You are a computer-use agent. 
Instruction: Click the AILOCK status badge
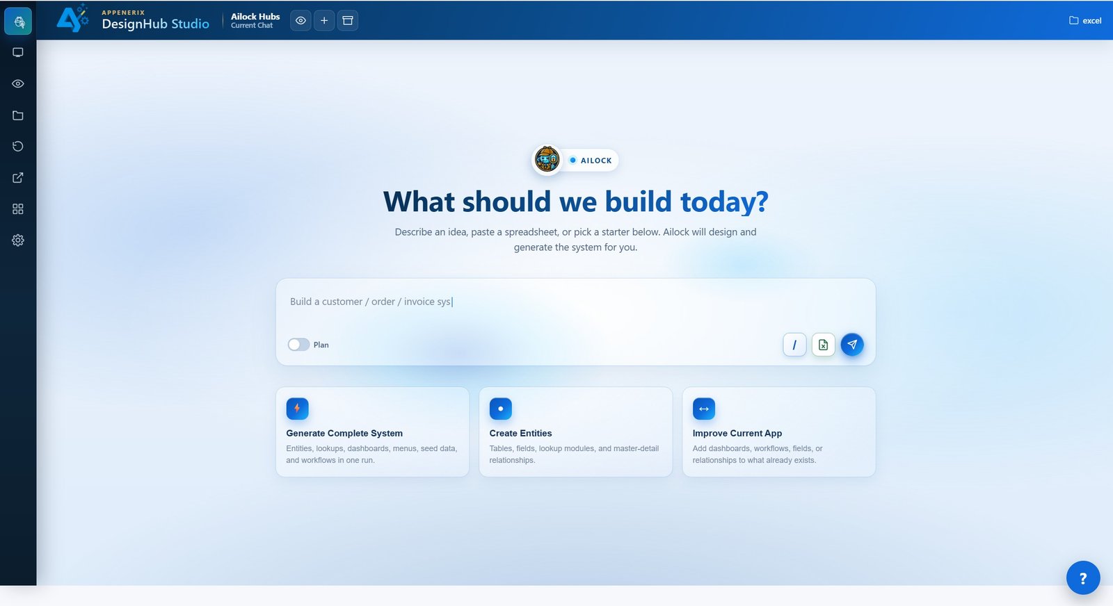(591, 161)
